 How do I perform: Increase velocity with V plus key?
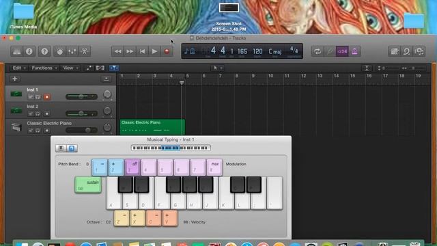[170, 218]
